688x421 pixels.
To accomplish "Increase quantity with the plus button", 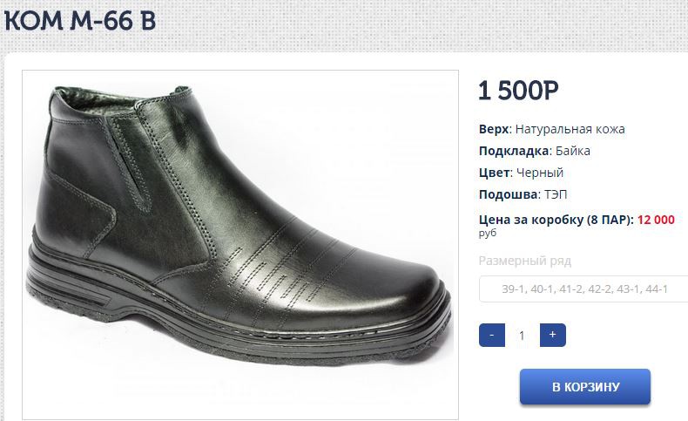I will point(553,335).
